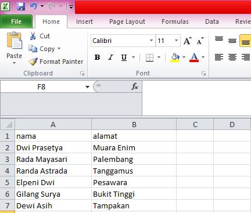Apply the cell Borders button
This screenshot has height=213, width=251.
pos(149,57)
